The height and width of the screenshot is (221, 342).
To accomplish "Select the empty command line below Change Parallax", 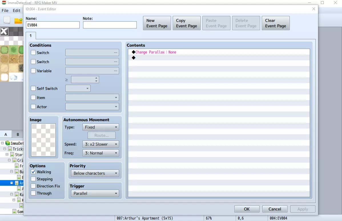I will click(219, 57).
